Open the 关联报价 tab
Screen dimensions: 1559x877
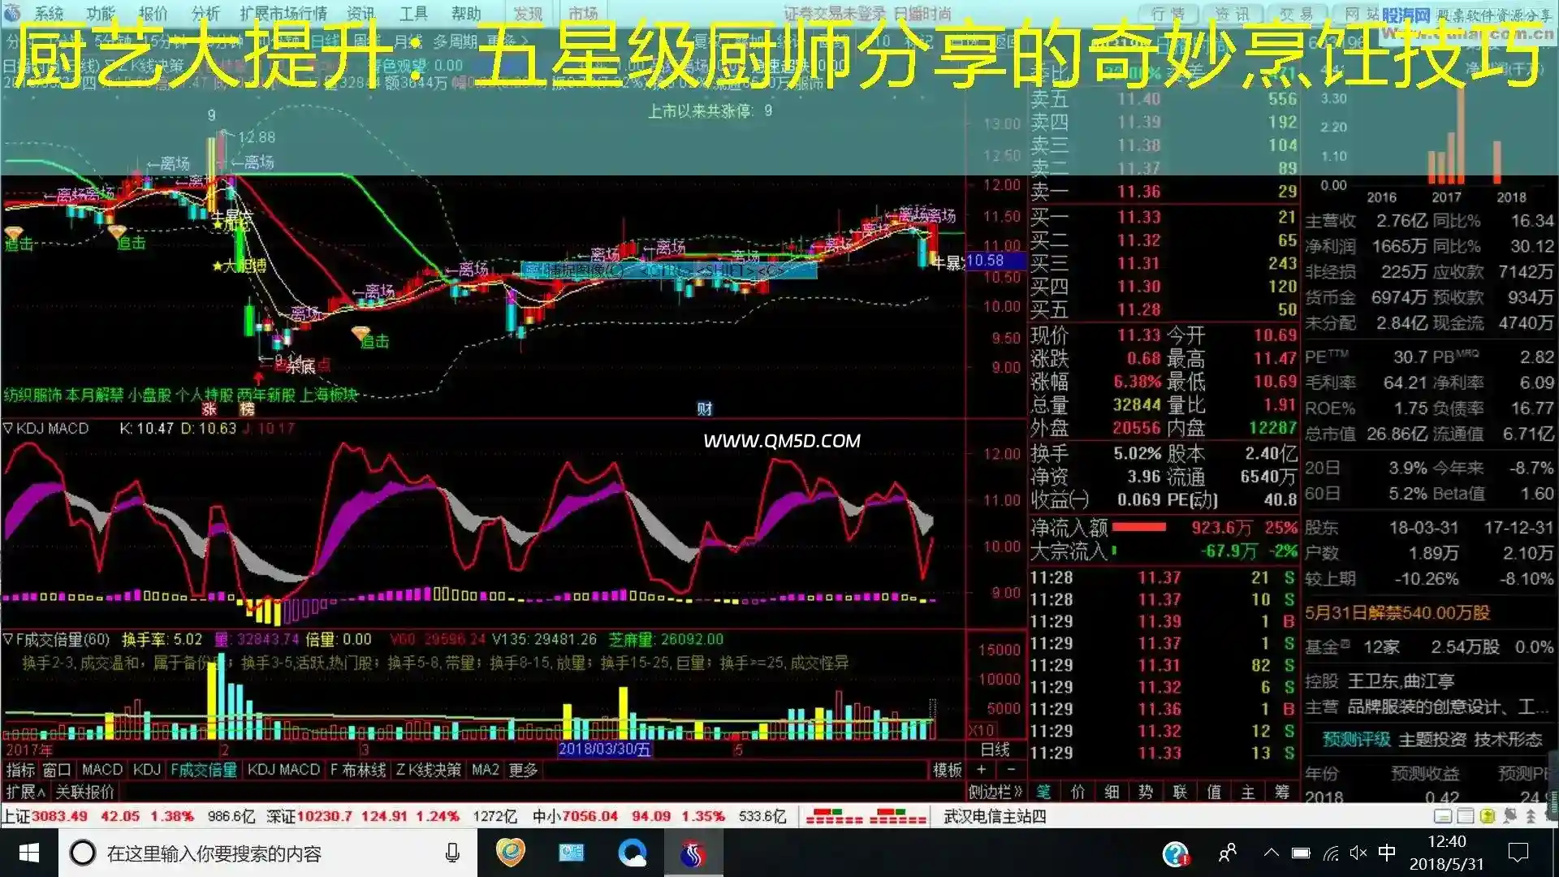[x=84, y=792]
